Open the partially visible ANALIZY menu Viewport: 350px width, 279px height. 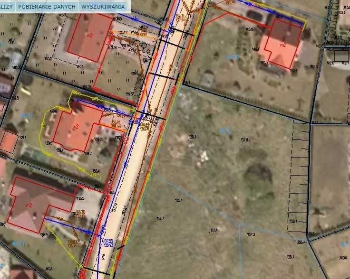tap(6, 7)
